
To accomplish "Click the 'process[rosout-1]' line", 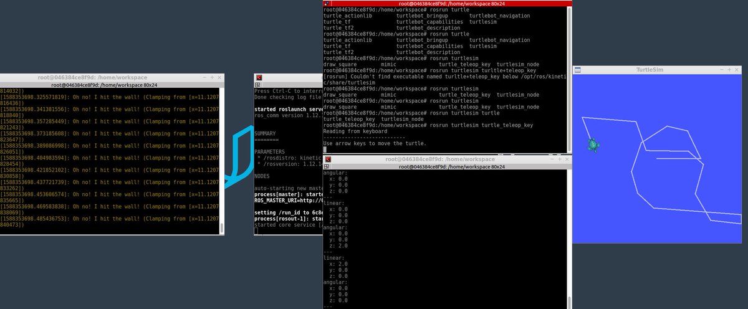I will (x=288, y=219).
